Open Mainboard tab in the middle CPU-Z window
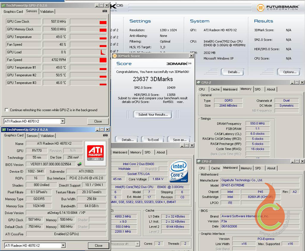 click(120, 152)
